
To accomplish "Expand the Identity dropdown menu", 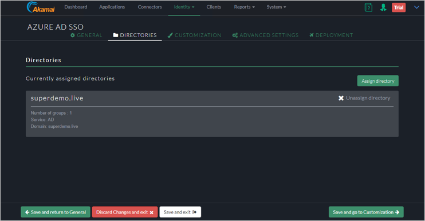I will pyautogui.click(x=184, y=7).
